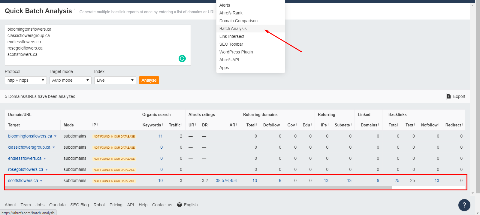480x215 pixels.
Task: Click the info icon next to Mode column
Action: click(75, 124)
